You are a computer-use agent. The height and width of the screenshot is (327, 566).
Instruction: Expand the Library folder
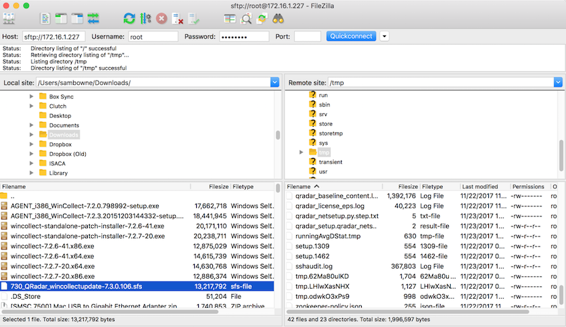coord(31,173)
